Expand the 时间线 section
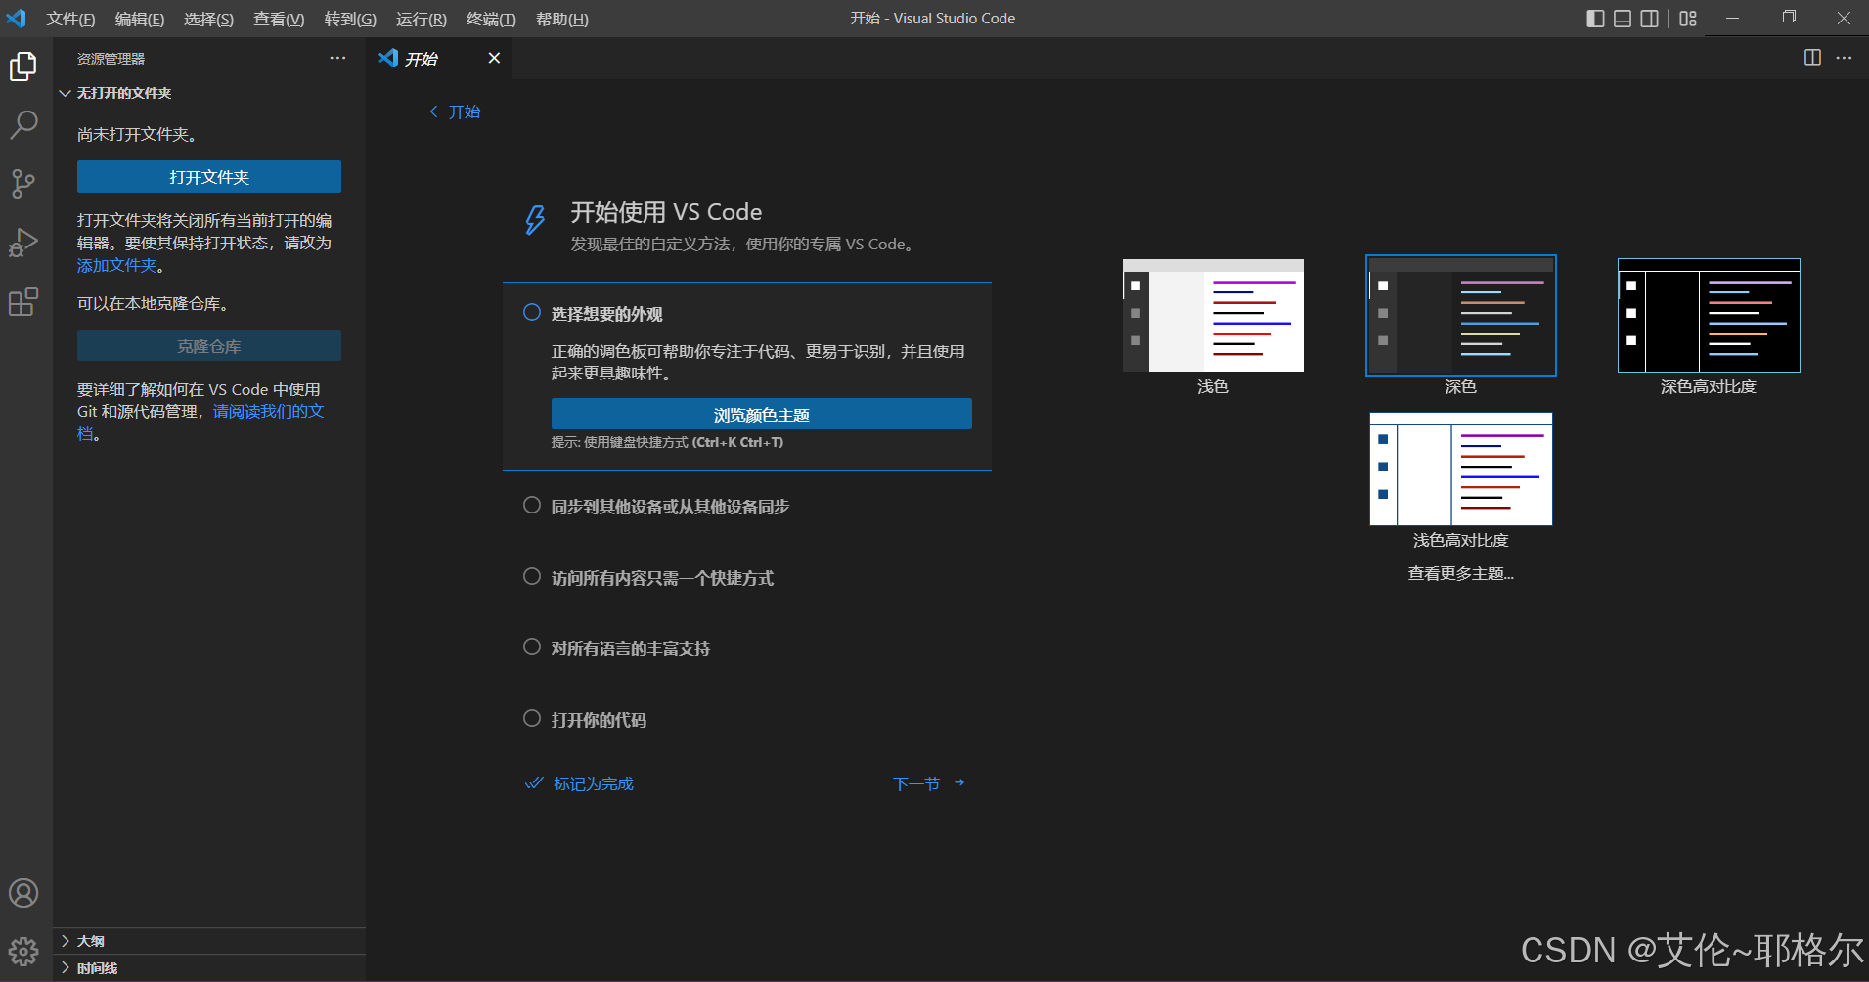 (x=209, y=968)
